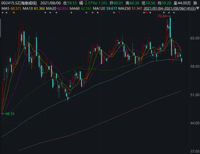Expand the triangle arrow beside the date range
Image resolution: width=200 pixels, height=154 pixels.
[x=198, y=9]
